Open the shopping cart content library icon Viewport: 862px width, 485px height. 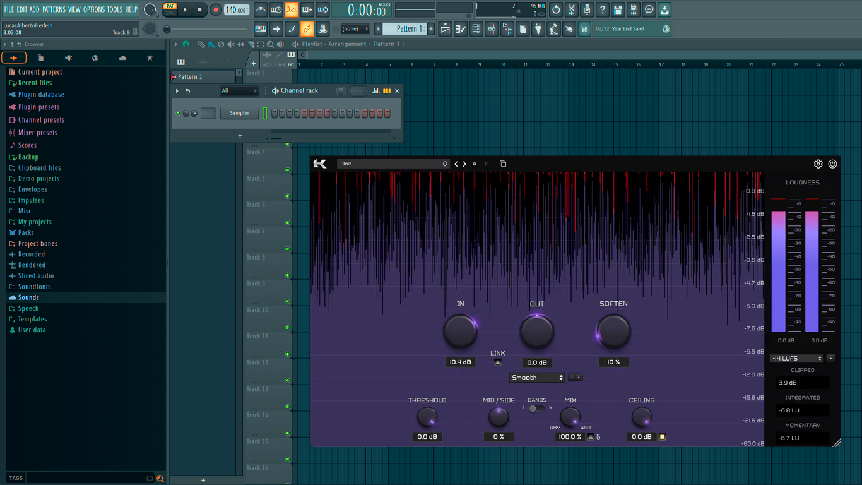pos(584,29)
